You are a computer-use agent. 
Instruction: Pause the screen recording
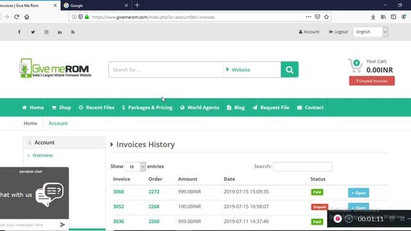coord(349,218)
